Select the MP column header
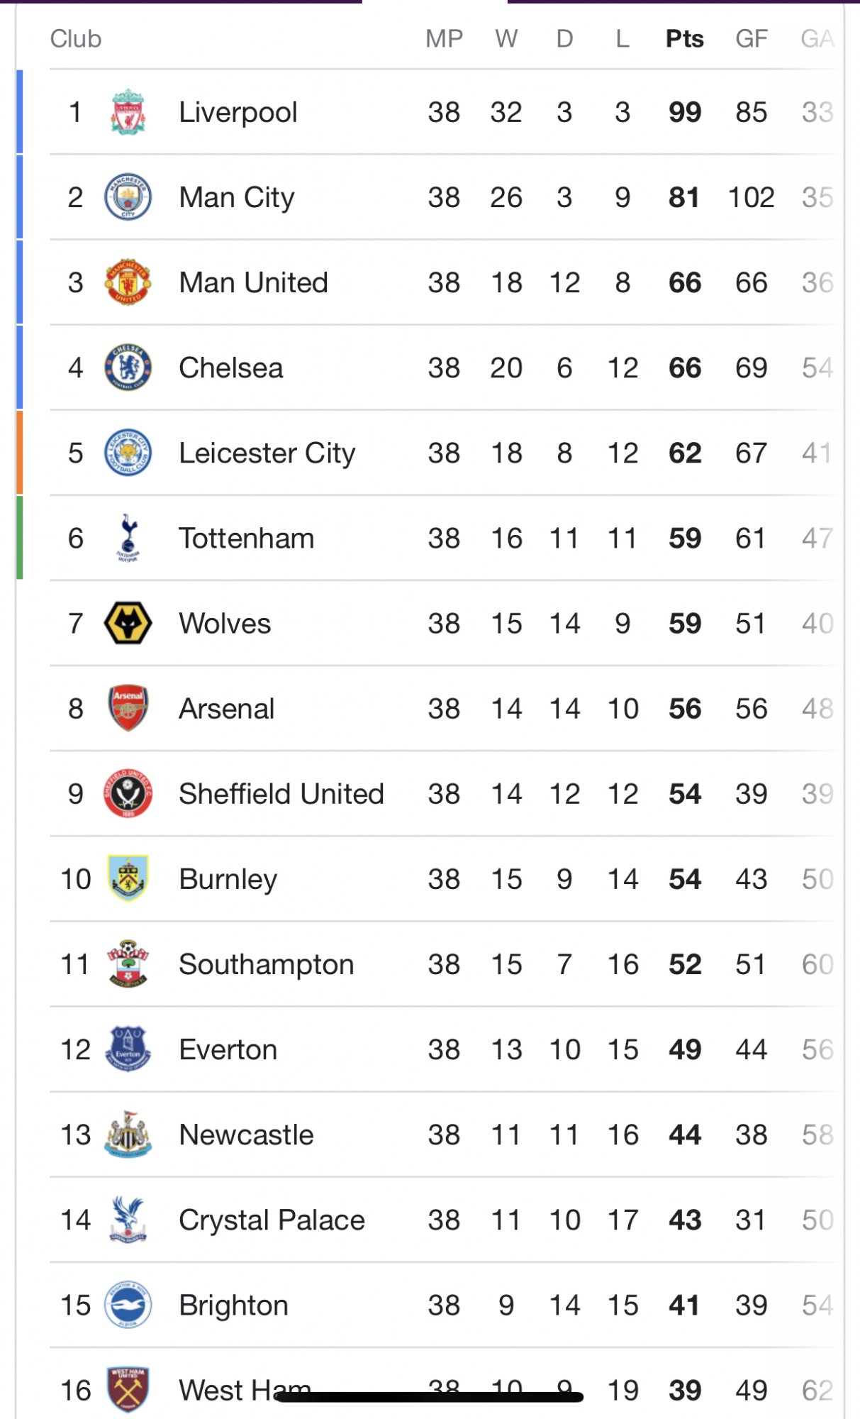860x1419 pixels. coord(444,38)
